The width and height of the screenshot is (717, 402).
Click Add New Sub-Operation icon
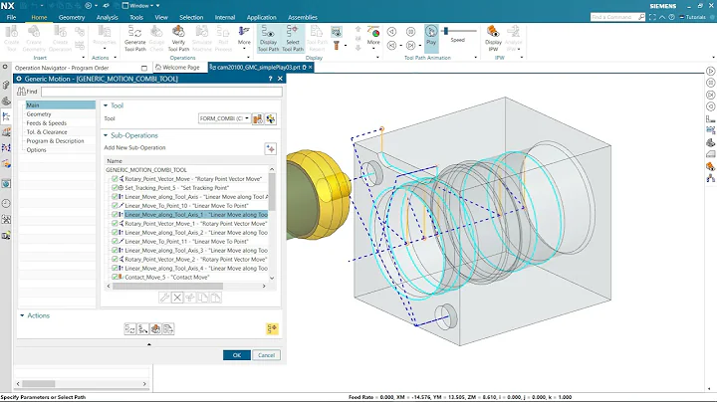[x=271, y=148]
